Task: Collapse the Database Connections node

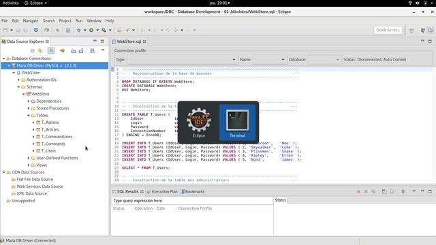Action: coord(4,59)
